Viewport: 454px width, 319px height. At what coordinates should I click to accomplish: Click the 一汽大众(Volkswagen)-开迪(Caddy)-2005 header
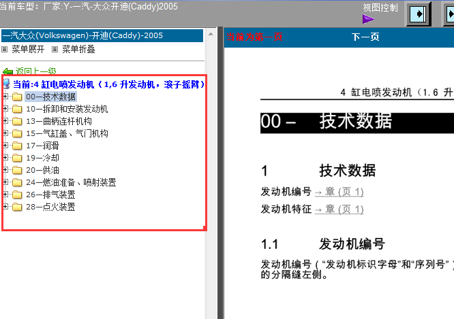point(102,35)
